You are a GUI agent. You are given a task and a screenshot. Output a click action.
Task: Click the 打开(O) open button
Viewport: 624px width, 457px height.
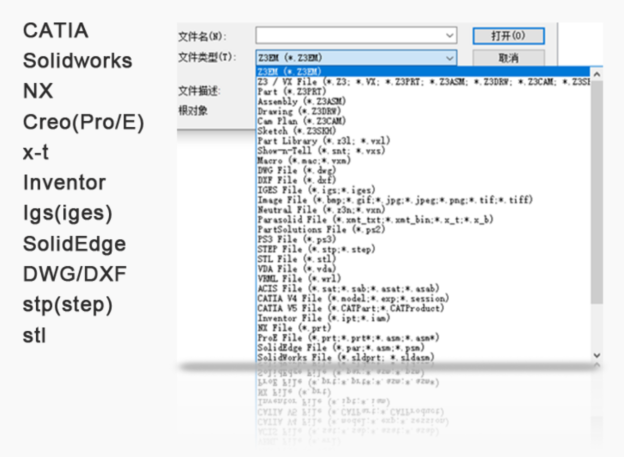click(x=508, y=36)
